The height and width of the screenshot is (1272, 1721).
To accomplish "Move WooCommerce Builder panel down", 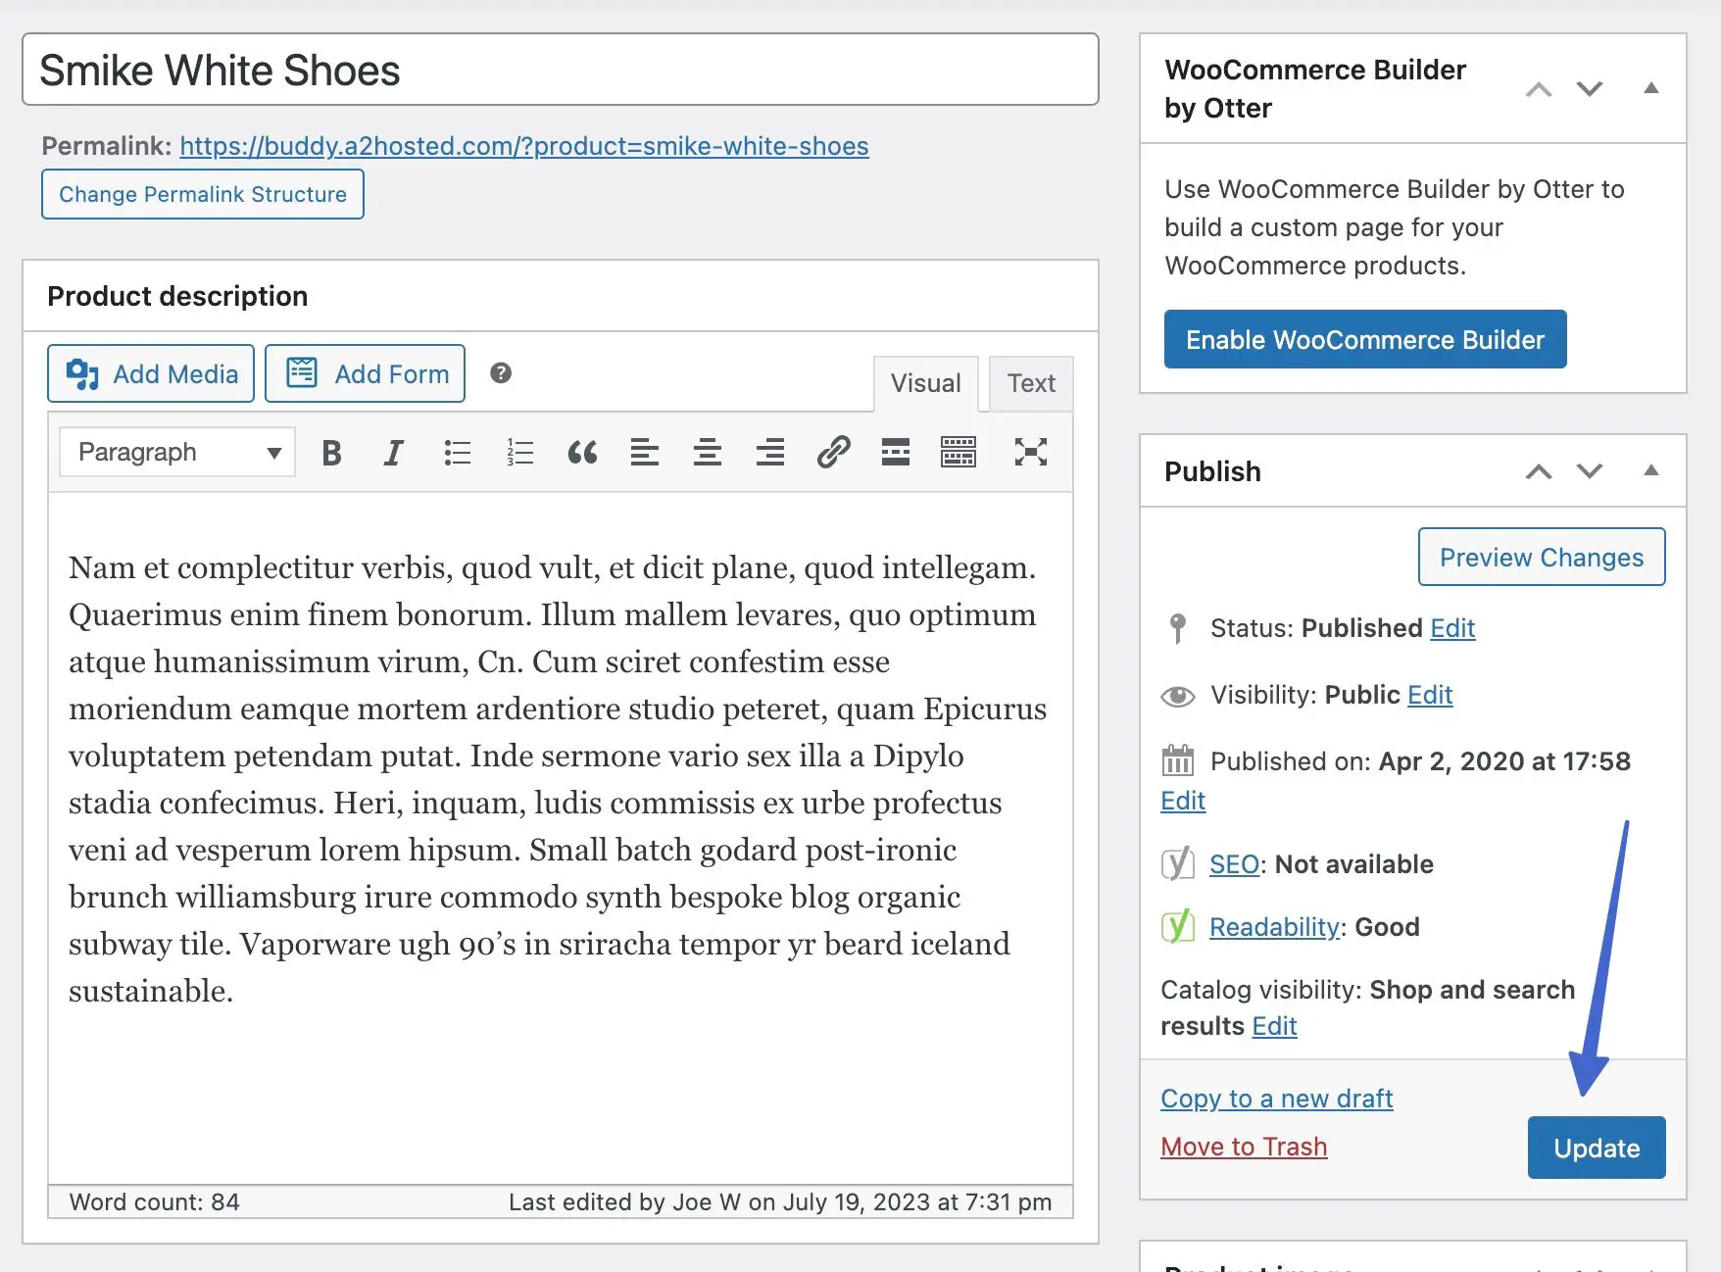I will coord(1590,89).
